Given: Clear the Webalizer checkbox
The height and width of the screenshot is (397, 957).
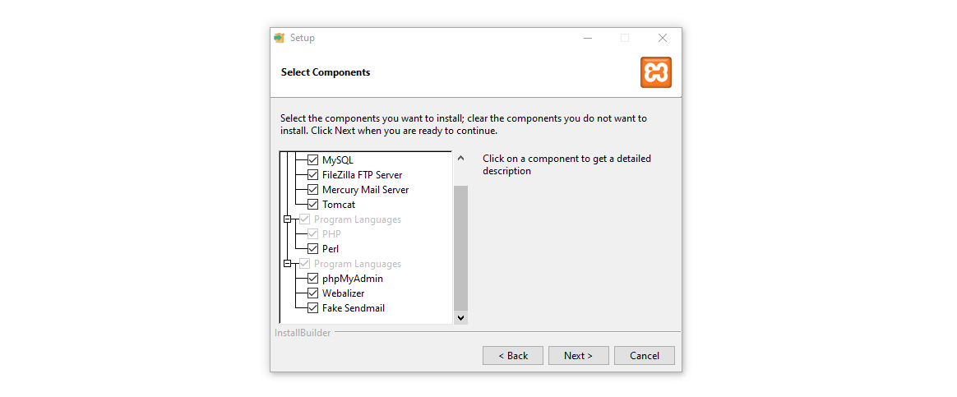Looking at the screenshot, I should (312, 293).
